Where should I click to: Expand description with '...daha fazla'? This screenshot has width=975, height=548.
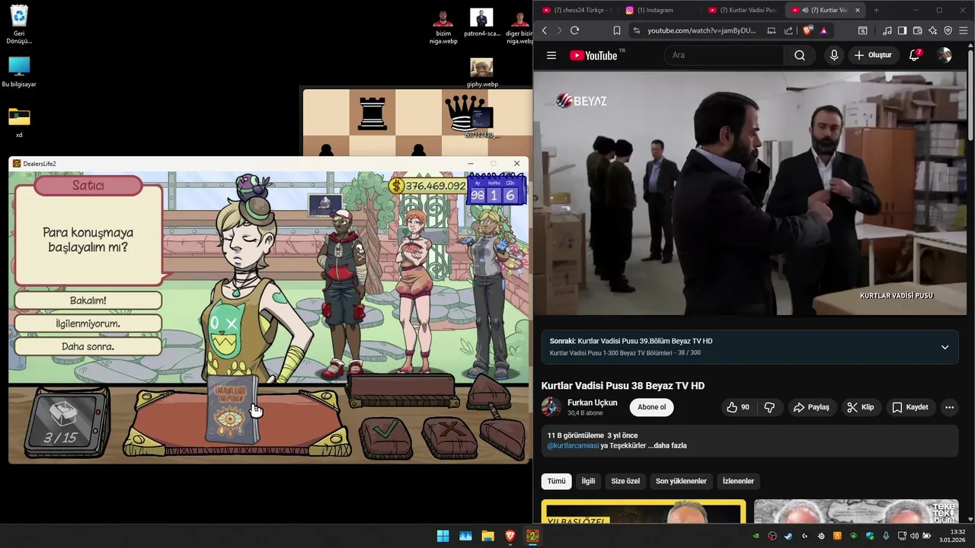(x=668, y=445)
